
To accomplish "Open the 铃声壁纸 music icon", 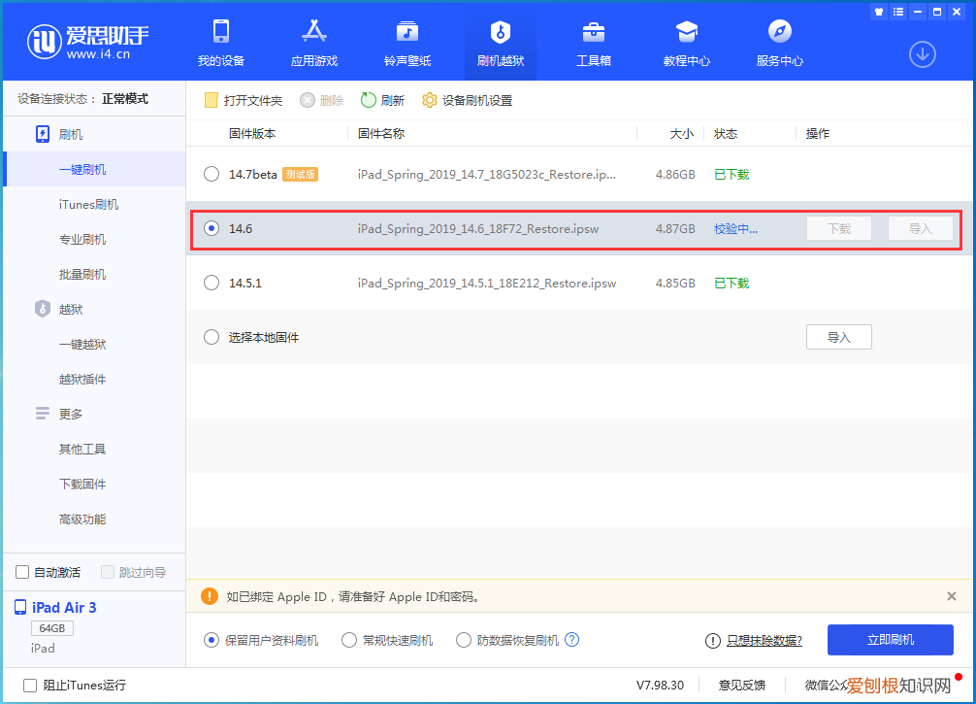I will 407,32.
